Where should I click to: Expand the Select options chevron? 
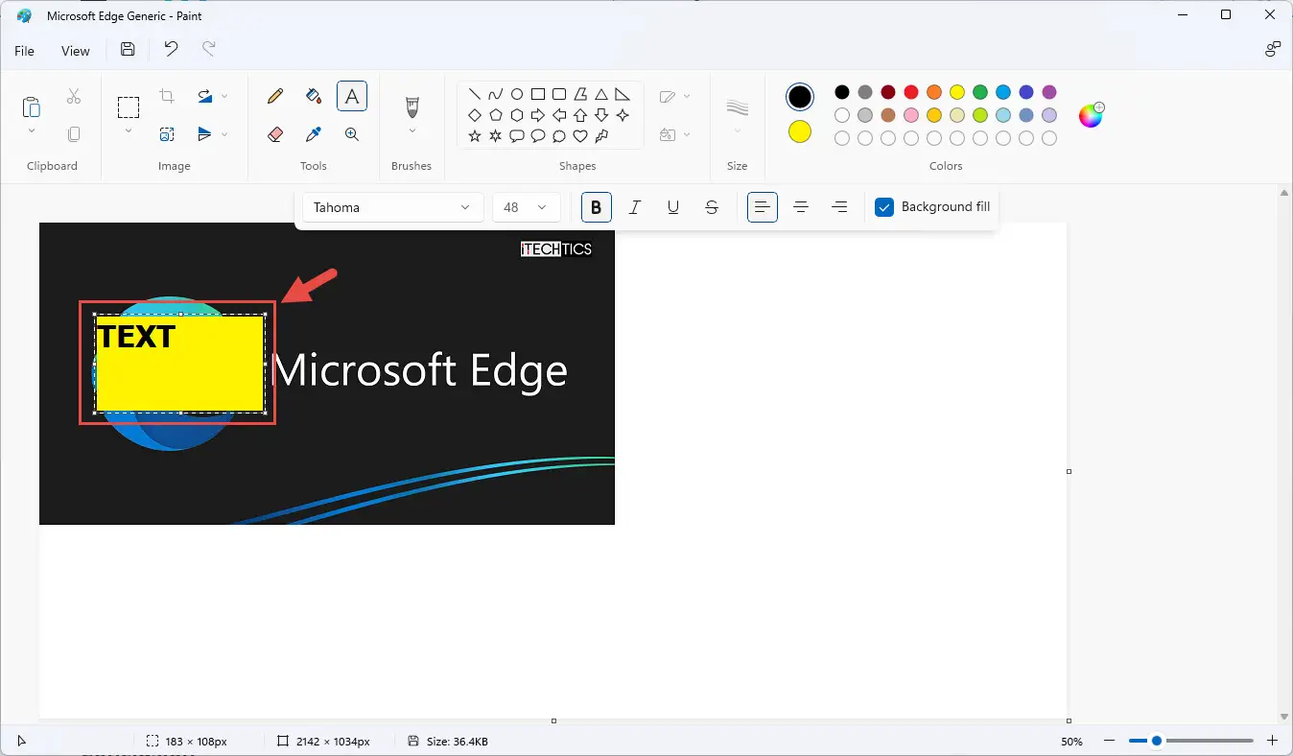point(129,130)
